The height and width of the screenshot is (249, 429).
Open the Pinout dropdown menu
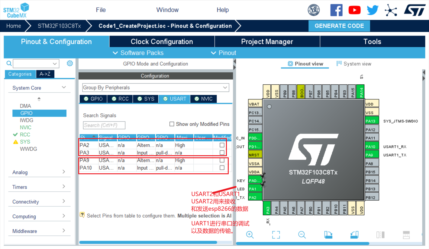click(223, 53)
